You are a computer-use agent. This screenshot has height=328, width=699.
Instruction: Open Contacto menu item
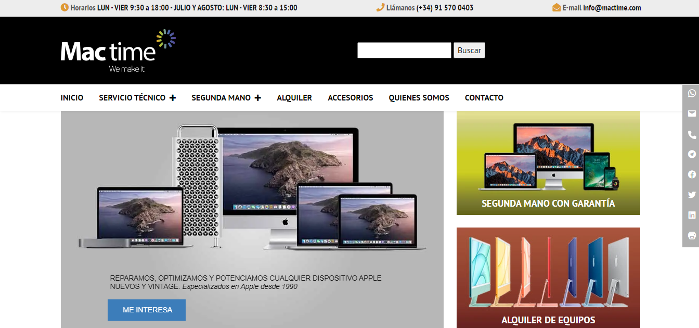484,98
